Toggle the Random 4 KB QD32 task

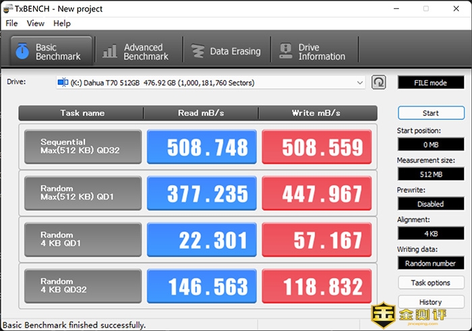83,286
